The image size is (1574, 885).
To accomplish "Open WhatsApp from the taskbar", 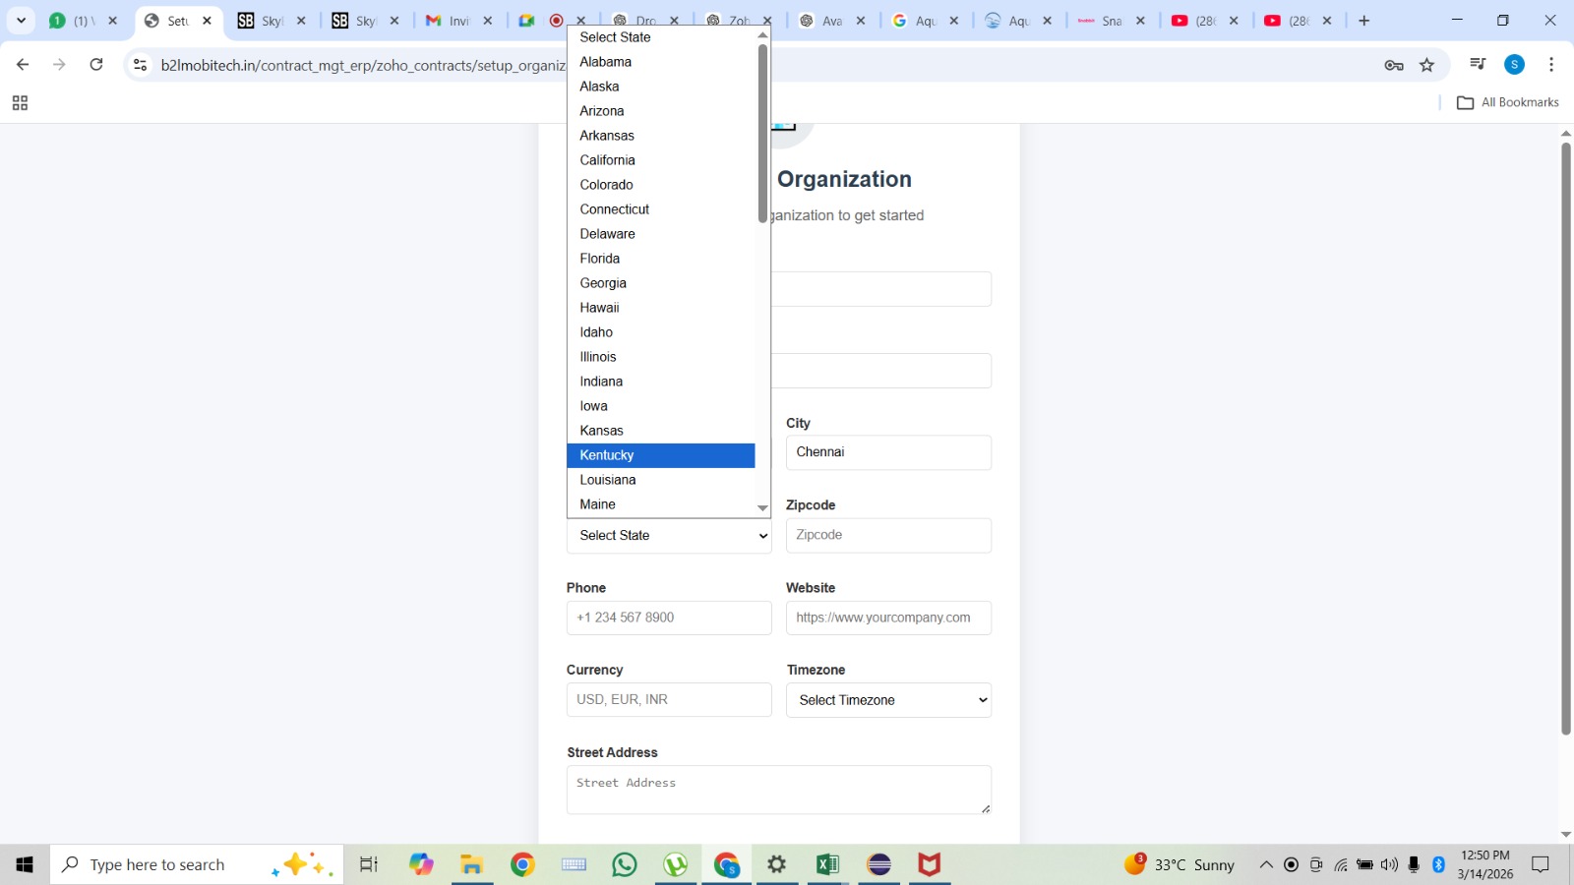I will point(625,864).
